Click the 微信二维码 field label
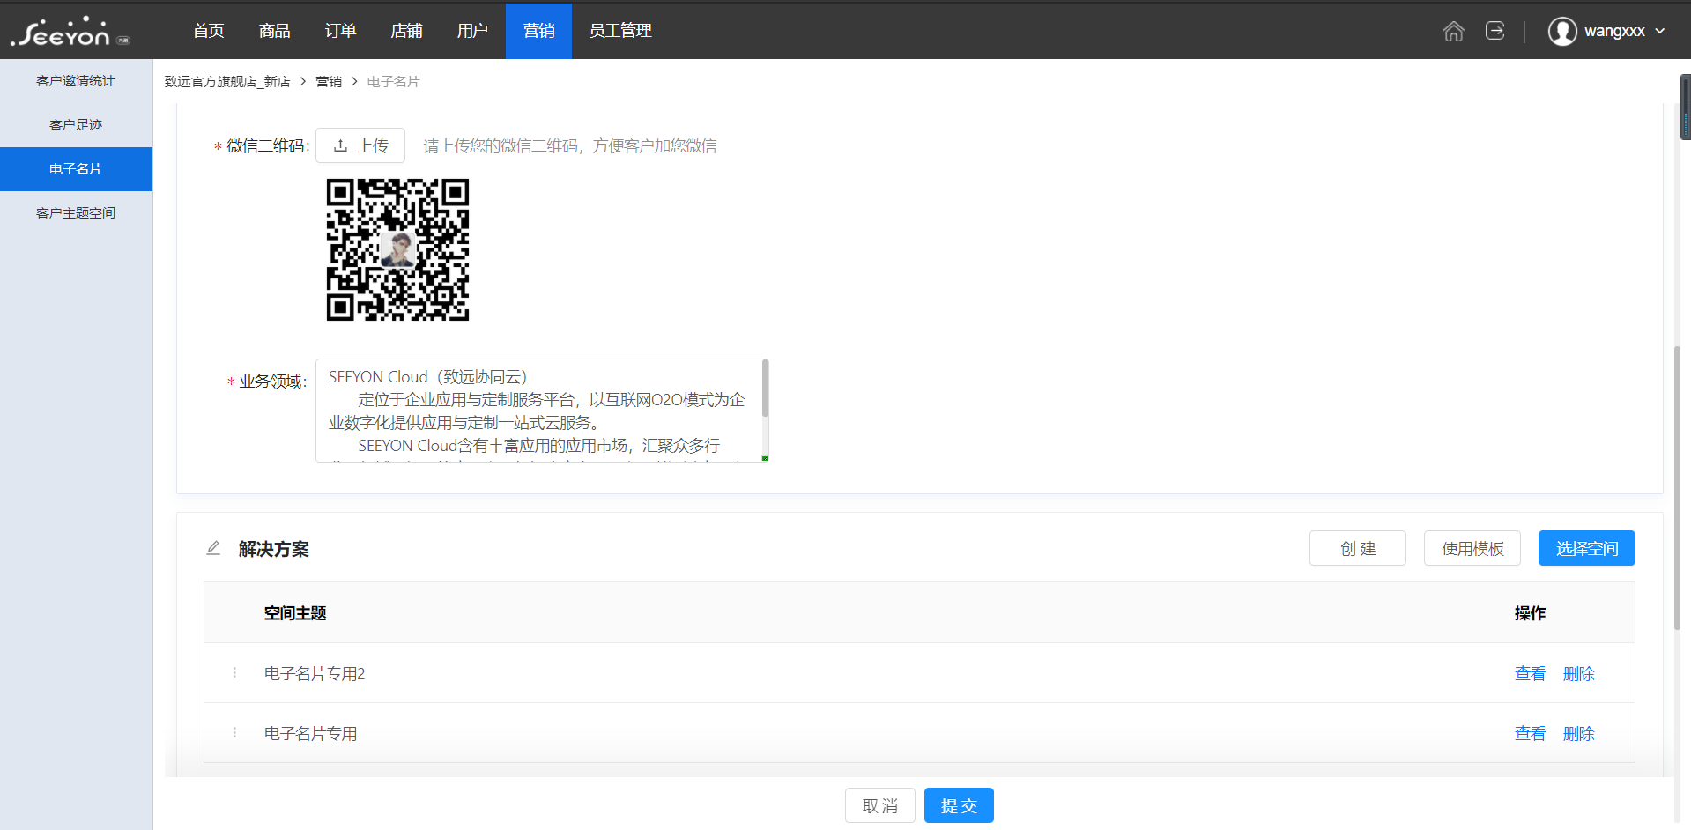 click(x=268, y=145)
